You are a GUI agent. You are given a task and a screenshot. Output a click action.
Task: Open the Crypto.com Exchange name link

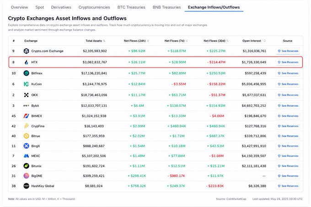click(47, 51)
